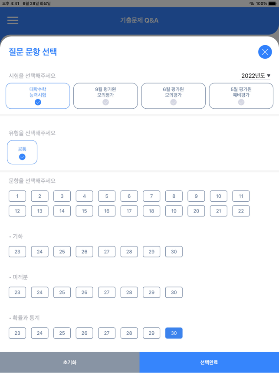Choose question 29 under 미적분
The width and height of the screenshot is (279, 373).
coord(151,293)
